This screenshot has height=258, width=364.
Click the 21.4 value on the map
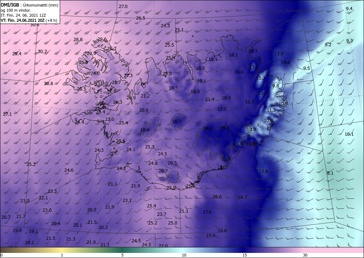[210, 99]
